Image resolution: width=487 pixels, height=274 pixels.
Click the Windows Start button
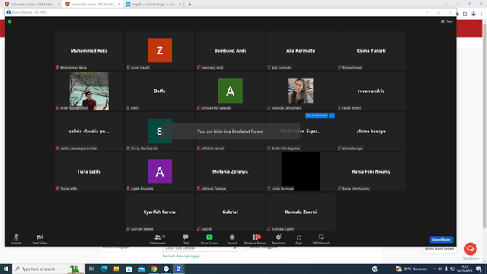6,269
